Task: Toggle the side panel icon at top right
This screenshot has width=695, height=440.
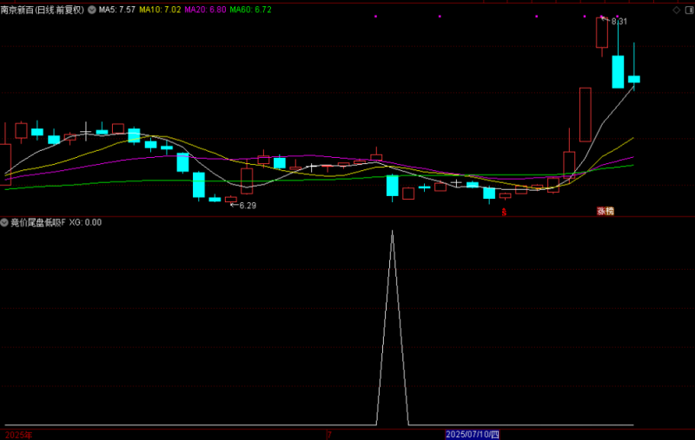Action: point(688,10)
